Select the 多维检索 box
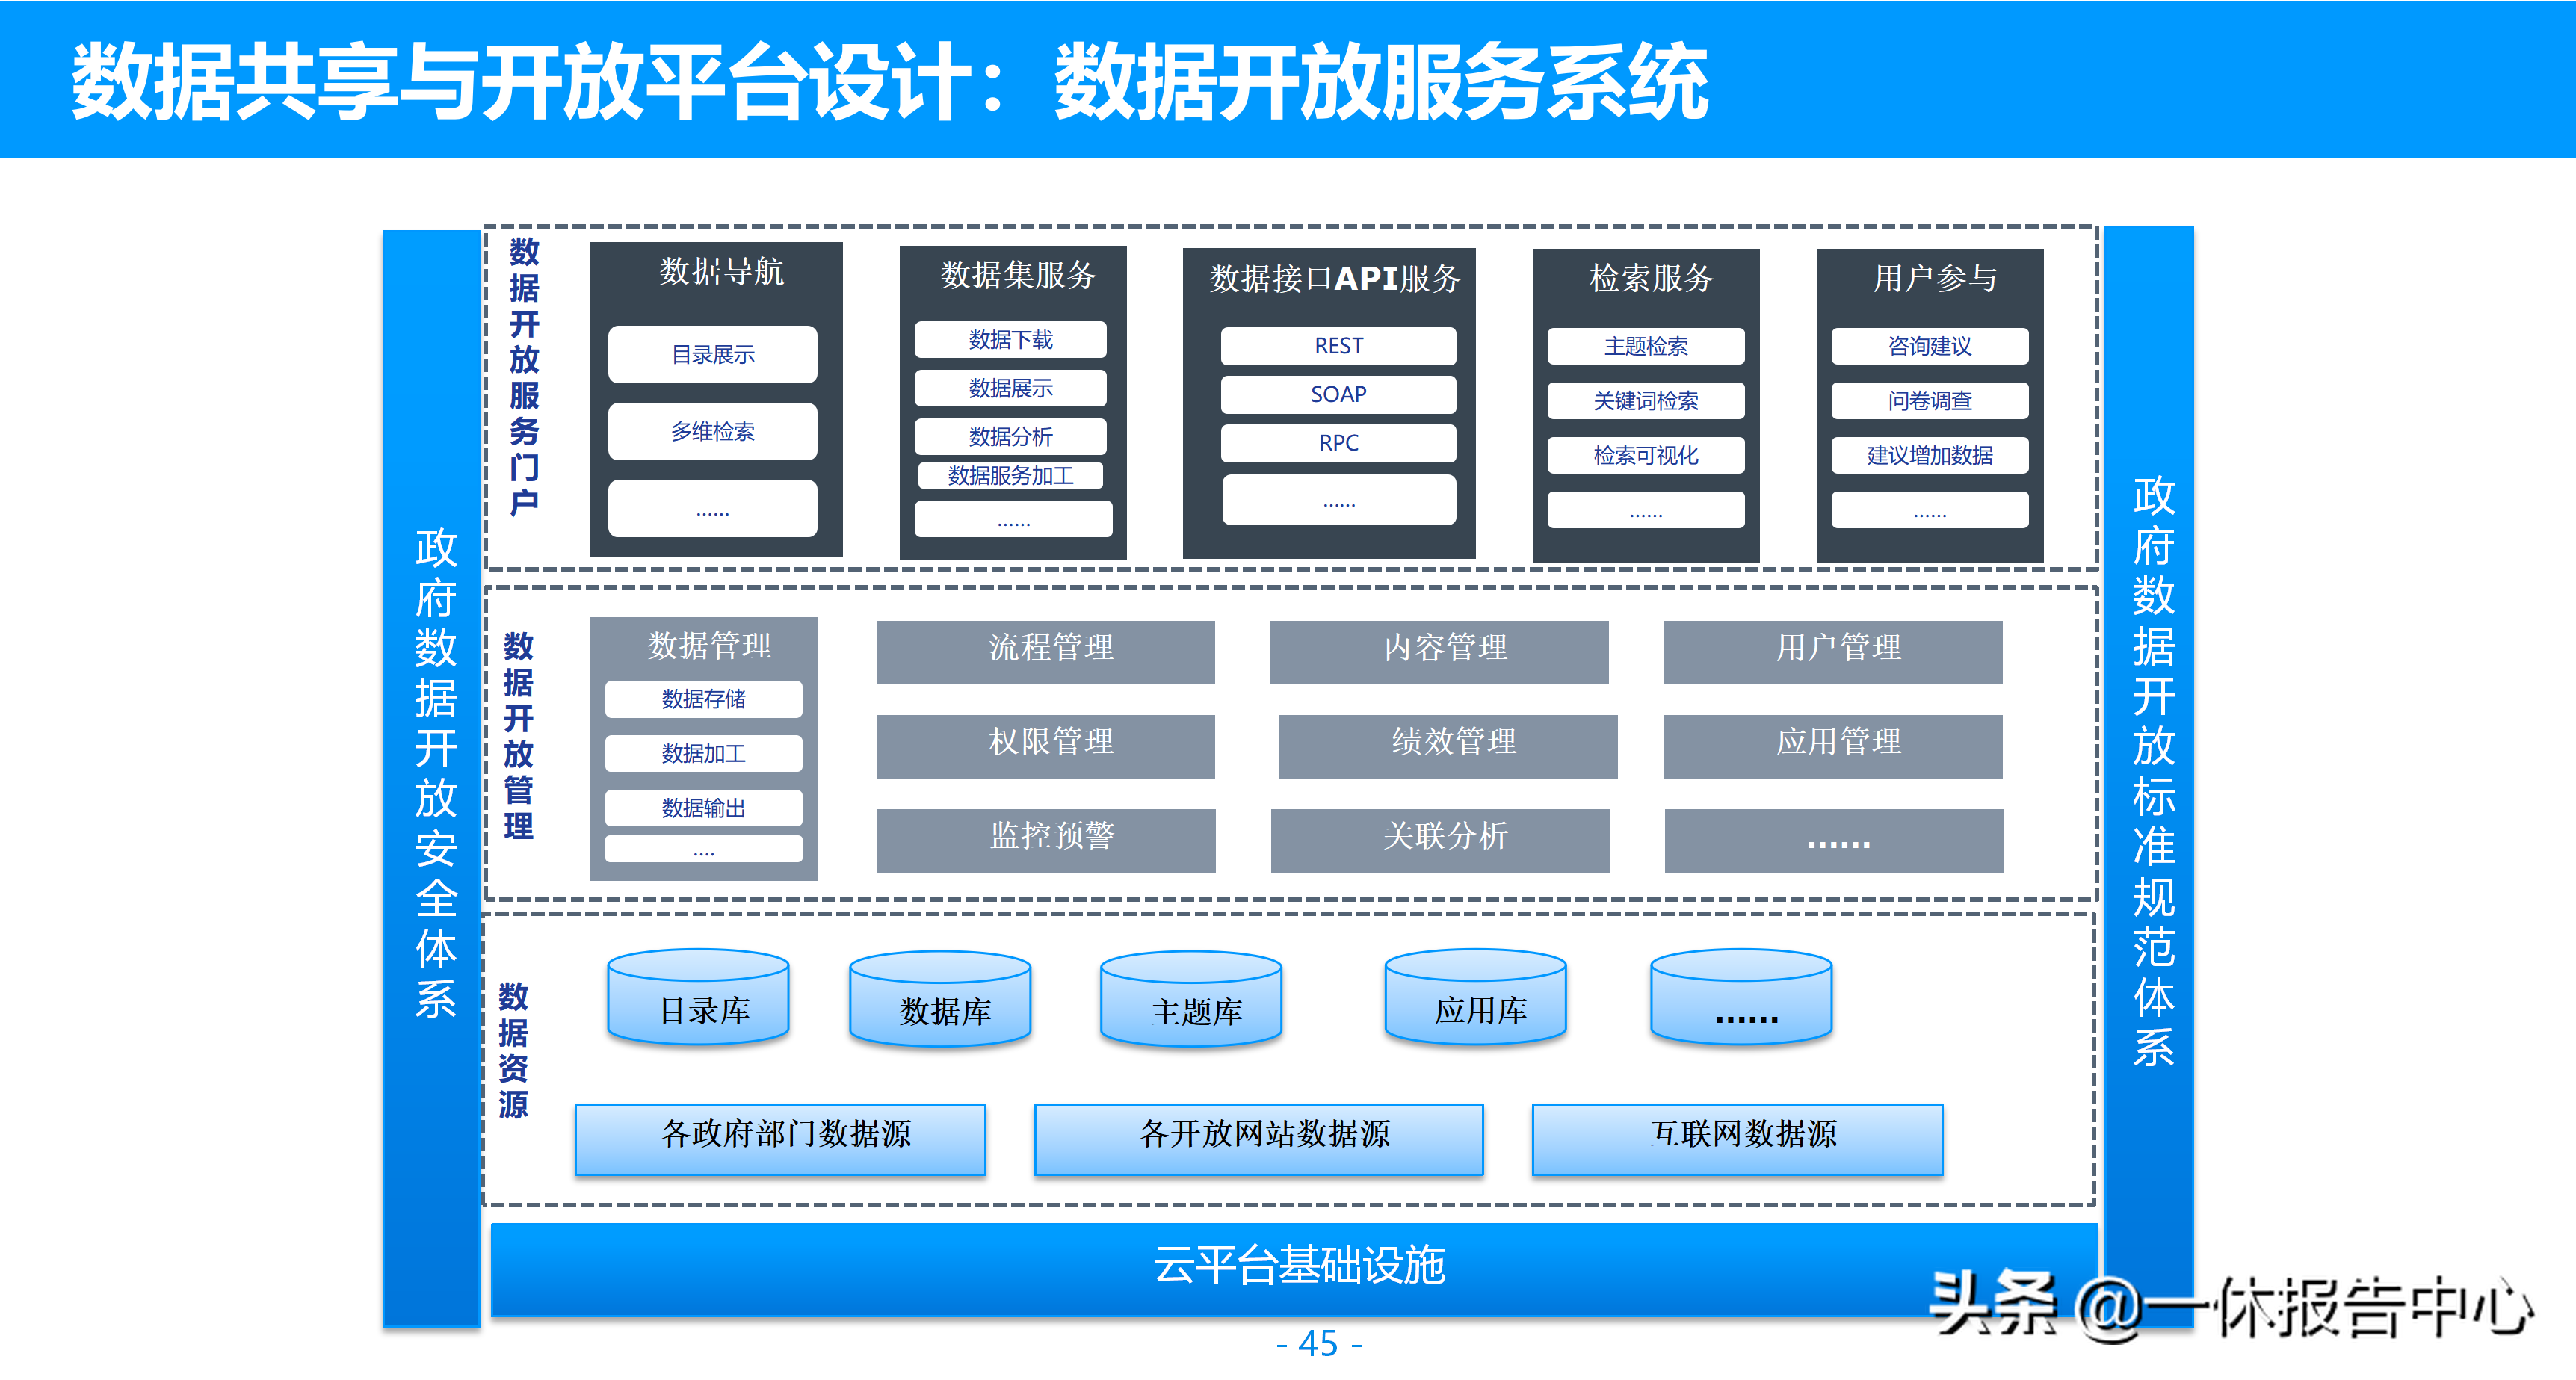The width and height of the screenshot is (2576, 1380). click(712, 431)
